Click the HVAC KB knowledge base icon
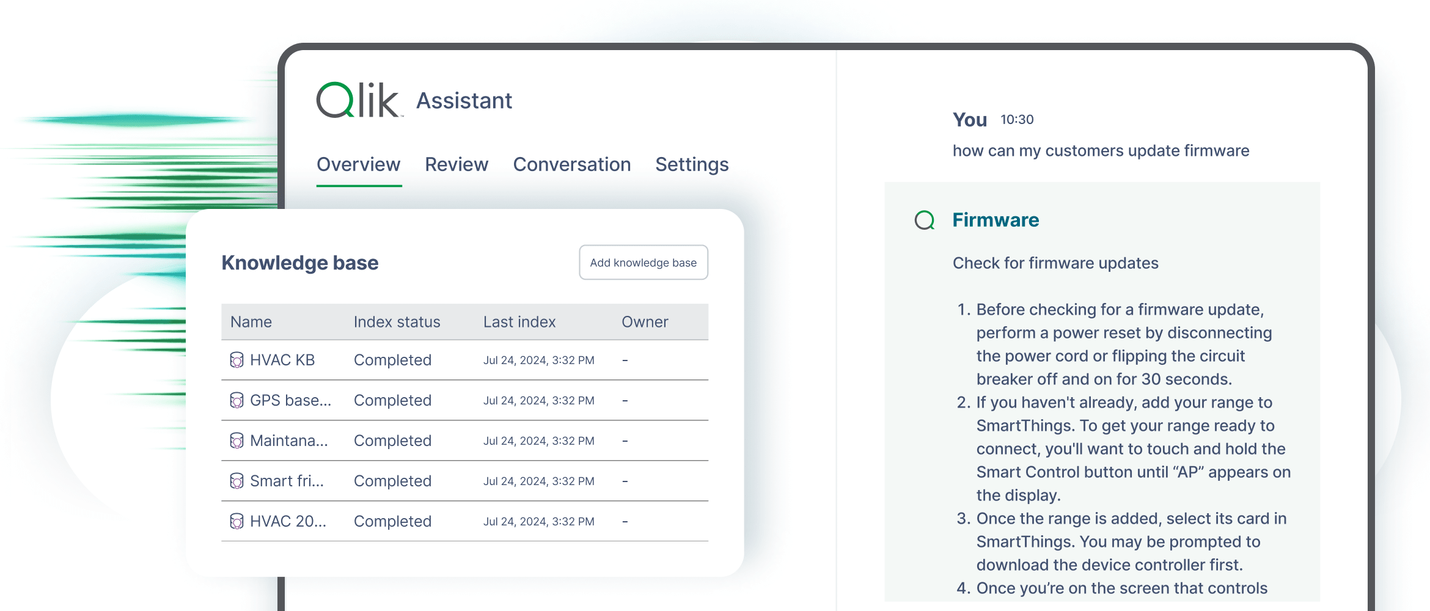The height and width of the screenshot is (611, 1430). (237, 360)
